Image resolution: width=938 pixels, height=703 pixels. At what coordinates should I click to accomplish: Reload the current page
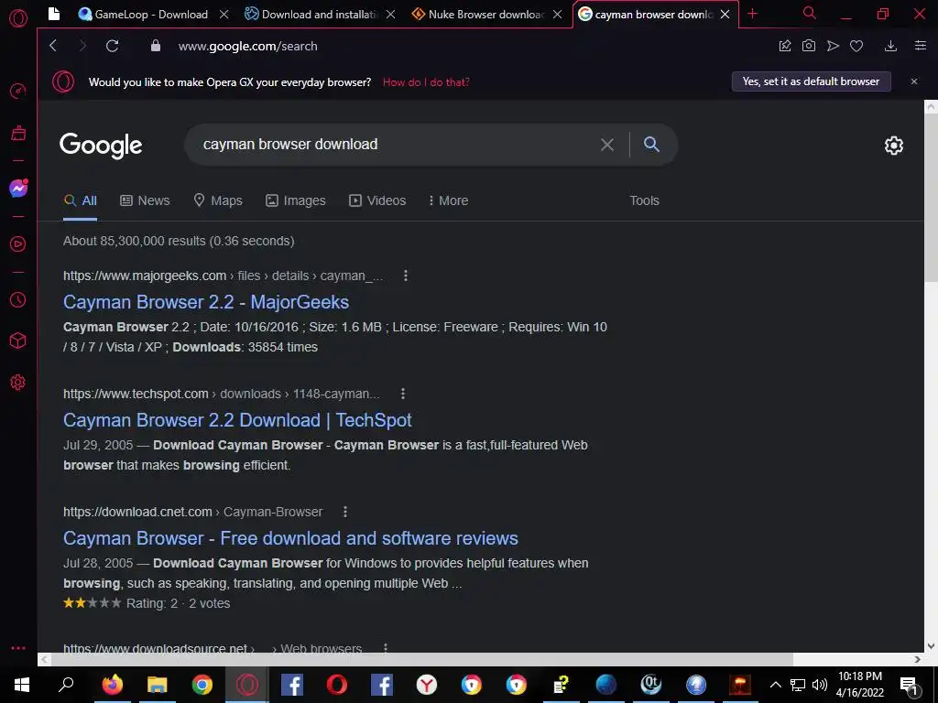112,46
